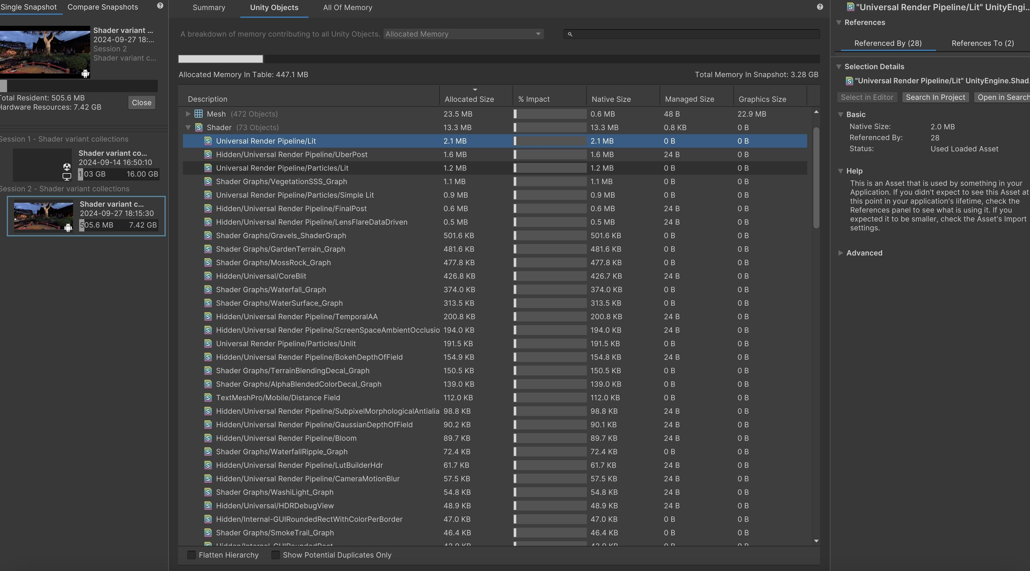Select Session 1 snapshot dated 2024-09-14
This screenshot has height=571, width=1030.
[x=86, y=165]
